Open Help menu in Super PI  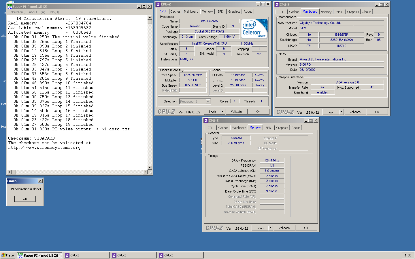coord(54,12)
